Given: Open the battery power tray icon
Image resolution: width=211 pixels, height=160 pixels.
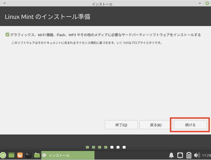Looking at the screenshot, I should [189, 155].
